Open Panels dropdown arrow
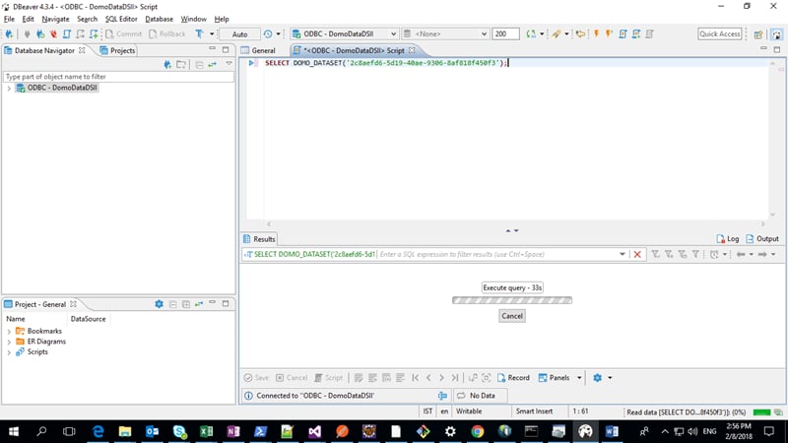788x443 pixels. point(579,378)
